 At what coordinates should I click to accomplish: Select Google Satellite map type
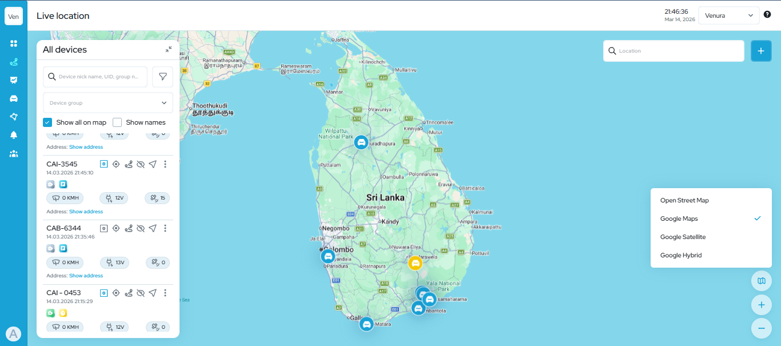(x=683, y=237)
